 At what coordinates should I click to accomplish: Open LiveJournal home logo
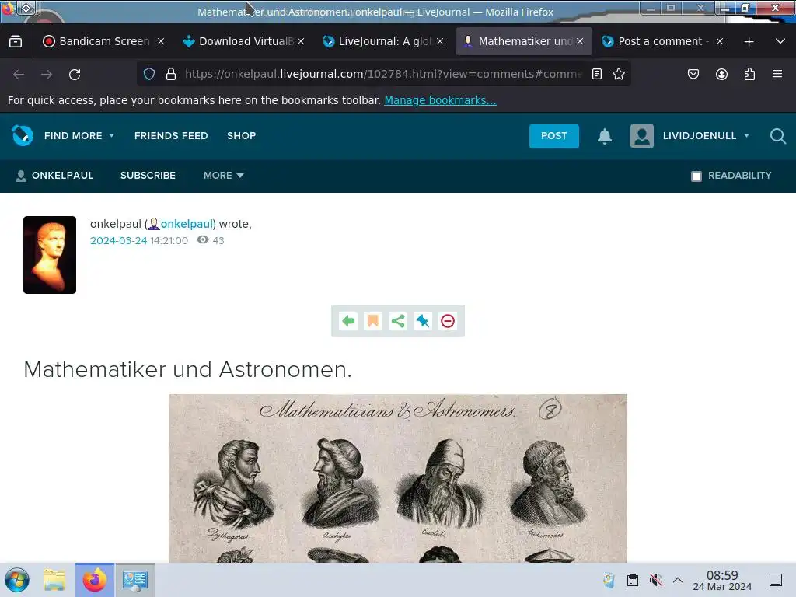23,135
